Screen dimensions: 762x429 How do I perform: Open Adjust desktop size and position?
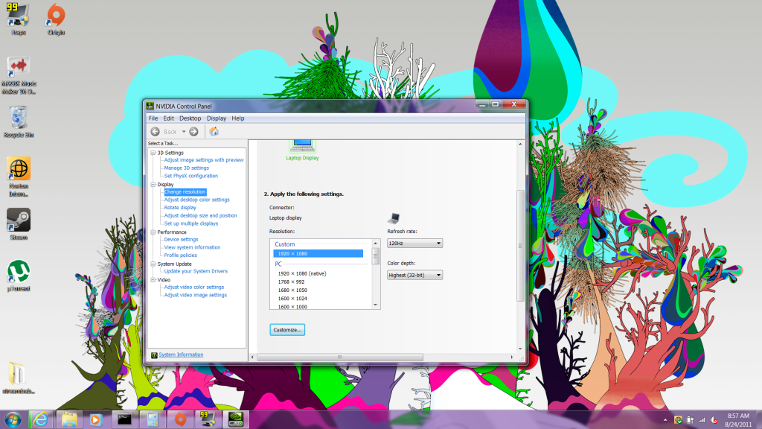click(x=200, y=215)
